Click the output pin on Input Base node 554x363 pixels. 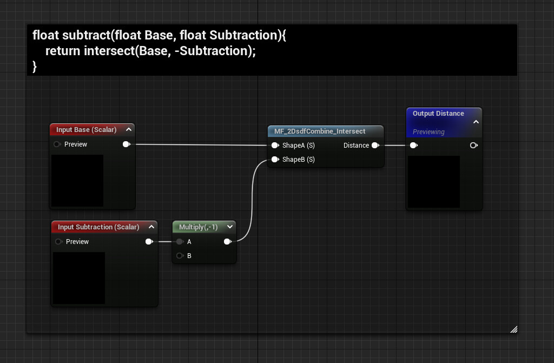pos(126,144)
